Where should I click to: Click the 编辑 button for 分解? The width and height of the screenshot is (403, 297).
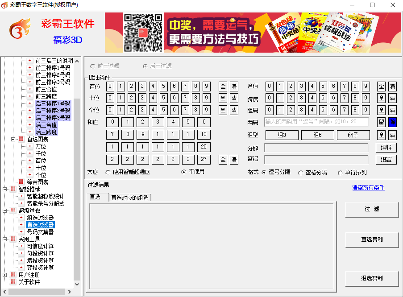(386, 148)
